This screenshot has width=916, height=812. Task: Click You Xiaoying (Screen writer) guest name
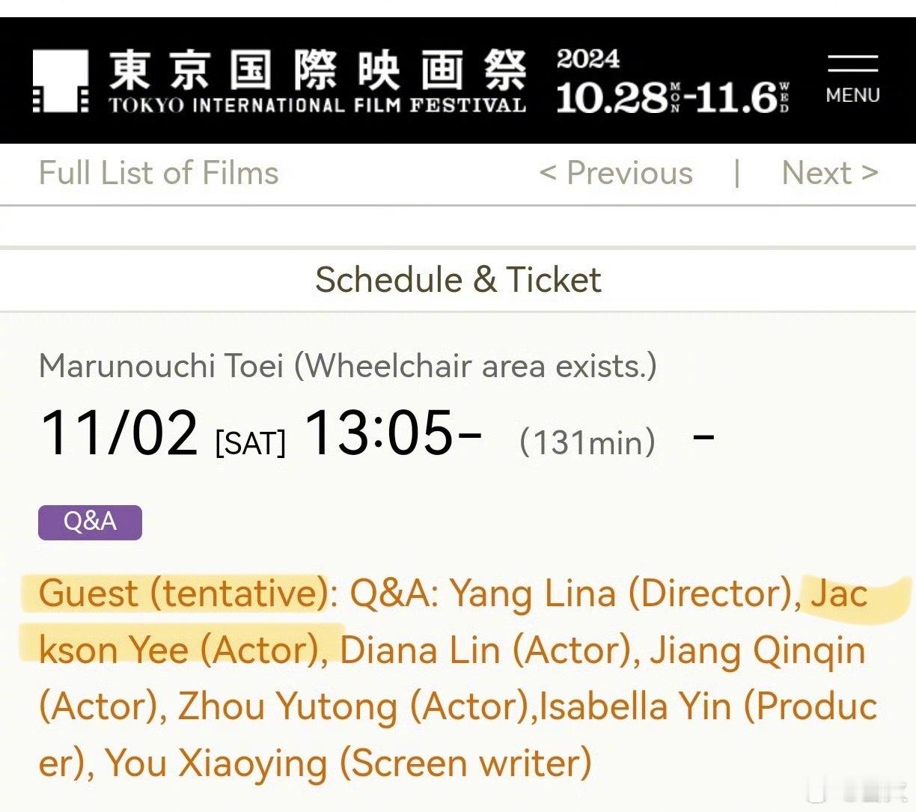coord(348,763)
